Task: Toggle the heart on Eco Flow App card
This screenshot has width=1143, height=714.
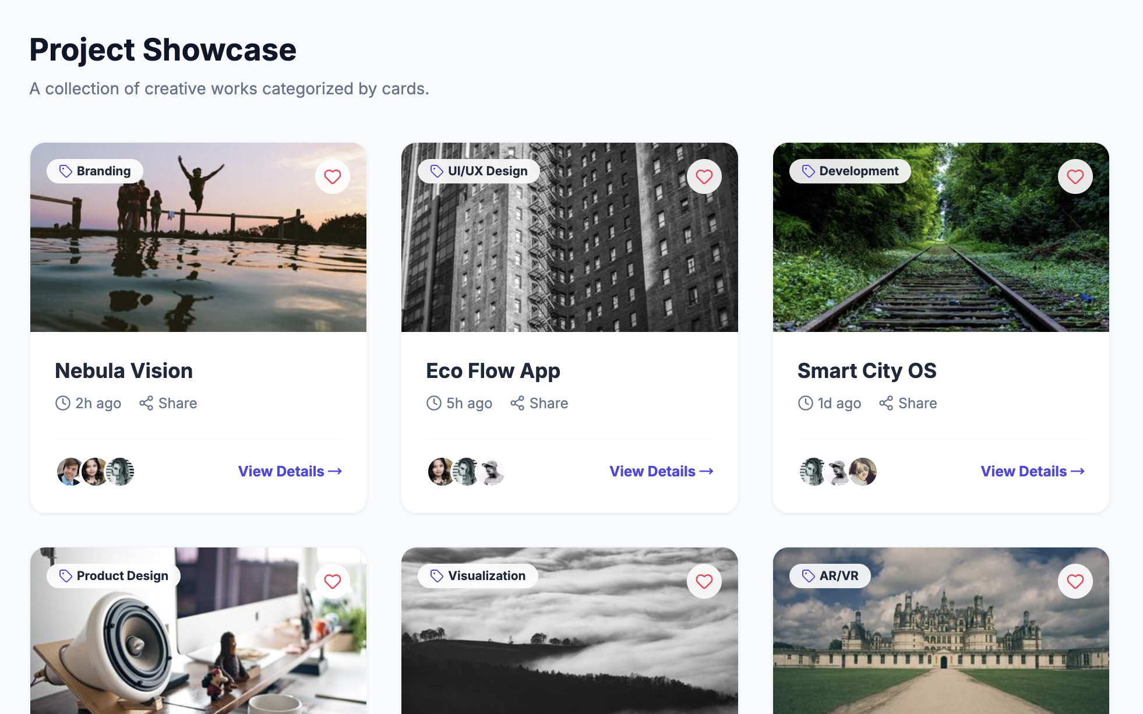Action: pos(704,176)
